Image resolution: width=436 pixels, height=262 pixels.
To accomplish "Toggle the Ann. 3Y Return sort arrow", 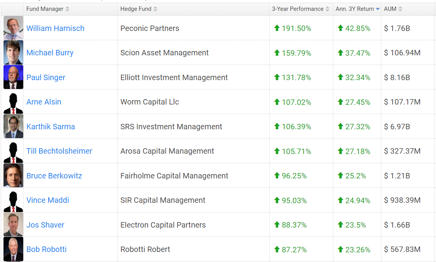I will click(x=378, y=9).
